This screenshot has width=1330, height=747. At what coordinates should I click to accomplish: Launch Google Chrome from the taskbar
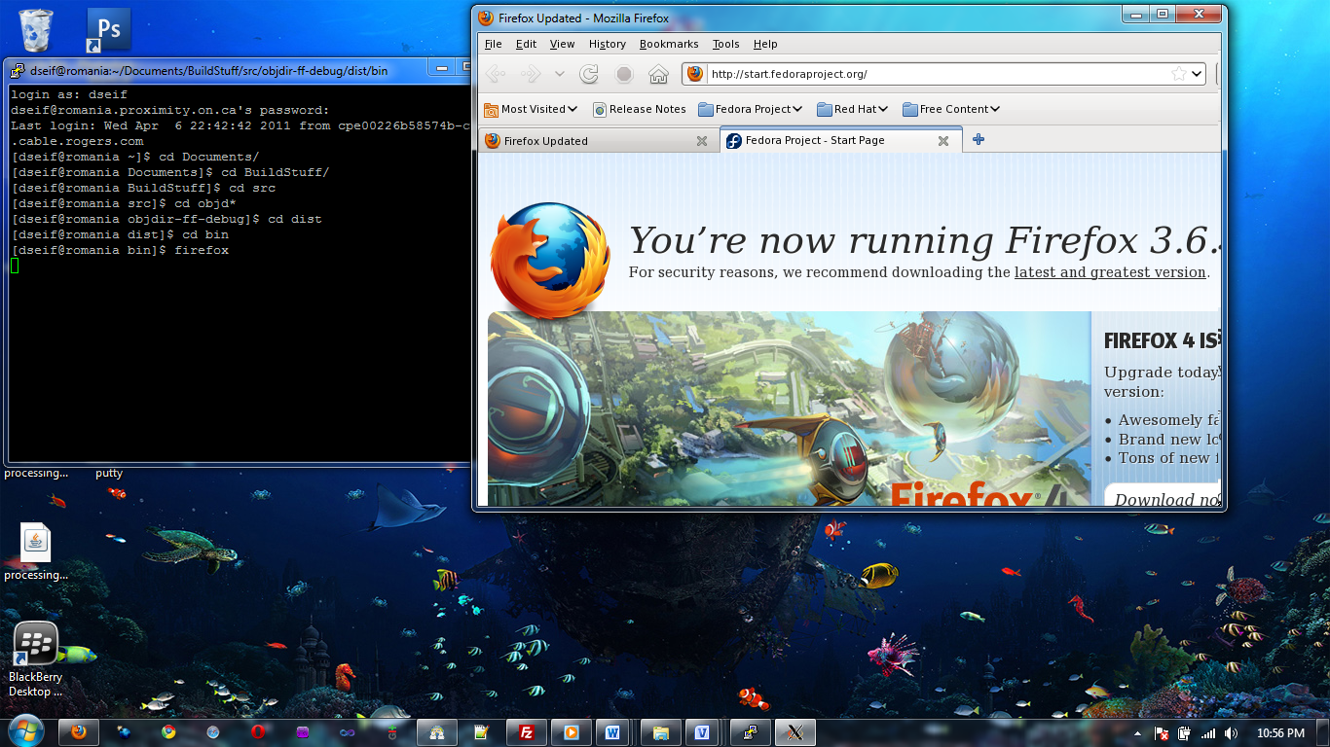pyautogui.click(x=168, y=732)
